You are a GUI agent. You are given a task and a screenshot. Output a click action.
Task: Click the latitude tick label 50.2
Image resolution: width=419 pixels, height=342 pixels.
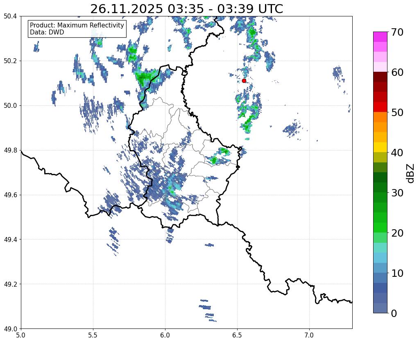10,61
